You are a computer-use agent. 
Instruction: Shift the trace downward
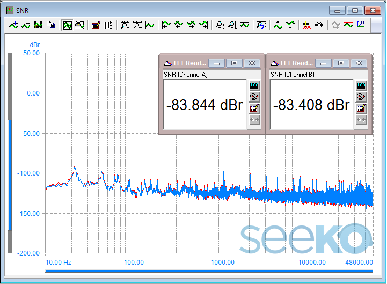tap(290, 25)
